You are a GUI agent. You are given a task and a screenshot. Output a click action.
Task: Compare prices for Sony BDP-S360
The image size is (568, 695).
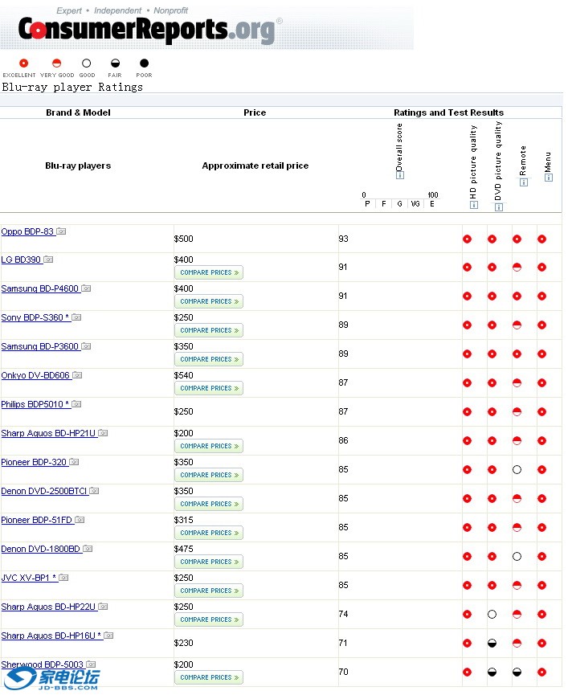209,330
